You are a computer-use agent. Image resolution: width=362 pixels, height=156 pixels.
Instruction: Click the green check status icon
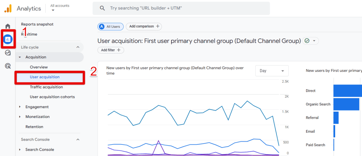(x=307, y=41)
